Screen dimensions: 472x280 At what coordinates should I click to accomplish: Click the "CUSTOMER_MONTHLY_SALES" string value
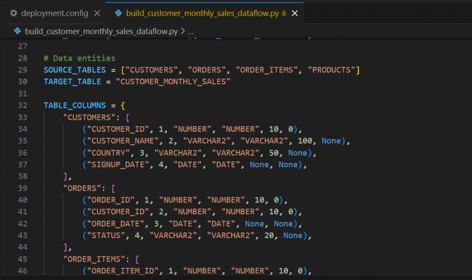(x=173, y=82)
